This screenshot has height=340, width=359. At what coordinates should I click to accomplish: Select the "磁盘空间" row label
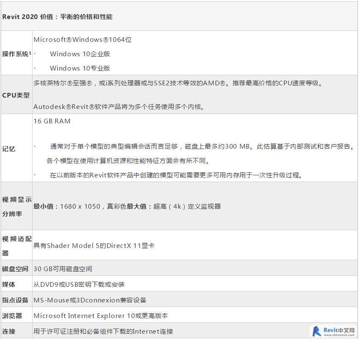pyautogui.click(x=15, y=269)
